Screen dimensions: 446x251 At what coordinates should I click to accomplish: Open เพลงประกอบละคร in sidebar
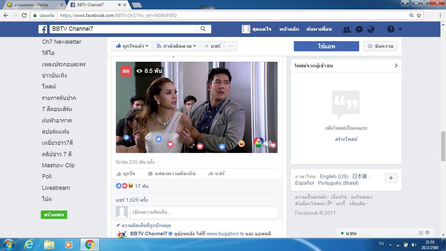click(x=64, y=64)
